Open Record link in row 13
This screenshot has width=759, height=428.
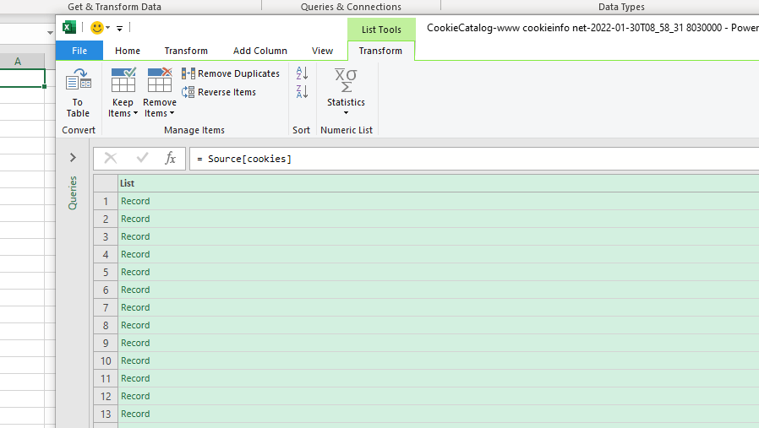[135, 414]
